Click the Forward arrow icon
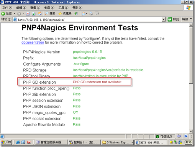 pyautogui.click(x=19, y=14)
